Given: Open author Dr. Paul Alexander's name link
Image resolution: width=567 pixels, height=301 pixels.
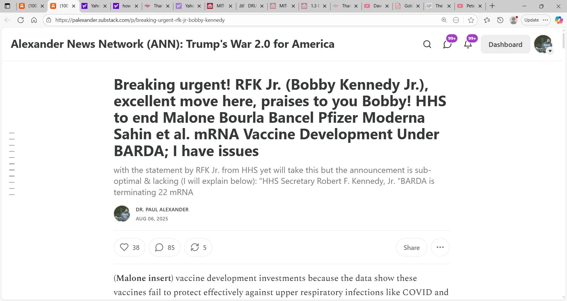Looking at the screenshot, I should (162, 210).
